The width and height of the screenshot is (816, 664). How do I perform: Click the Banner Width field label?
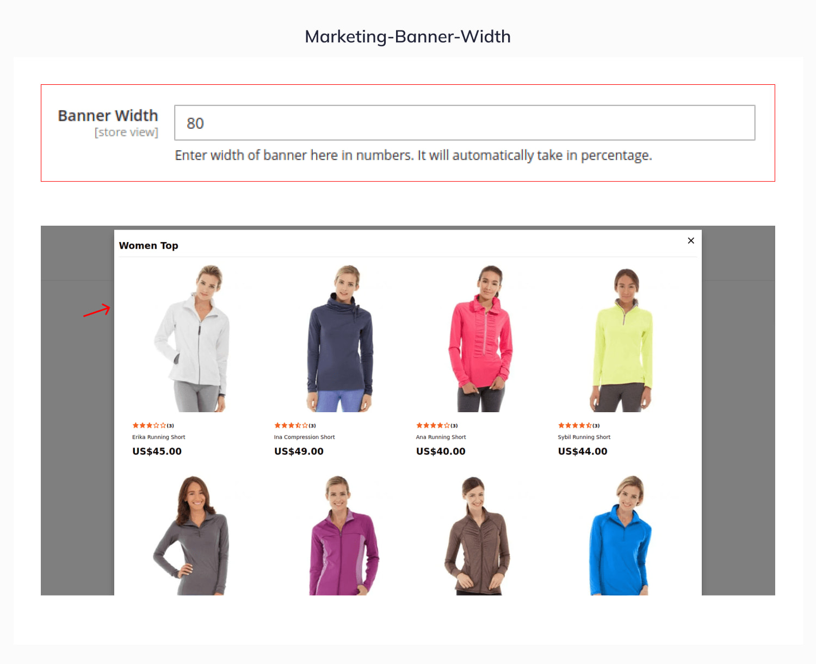coord(108,116)
